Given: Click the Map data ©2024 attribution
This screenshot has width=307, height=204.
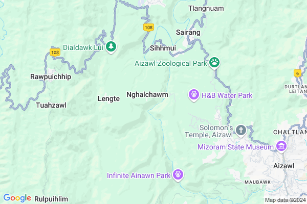Looking at the screenshot, I should [x=286, y=200].
